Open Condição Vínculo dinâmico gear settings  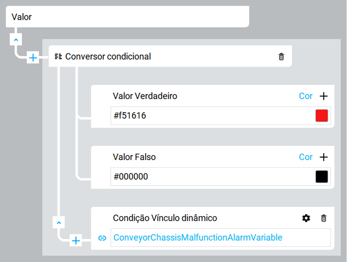pos(306,218)
